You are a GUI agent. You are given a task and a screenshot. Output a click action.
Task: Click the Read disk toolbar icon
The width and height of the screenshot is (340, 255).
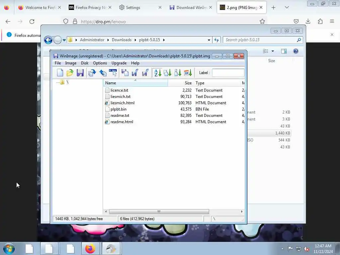click(x=125, y=73)
